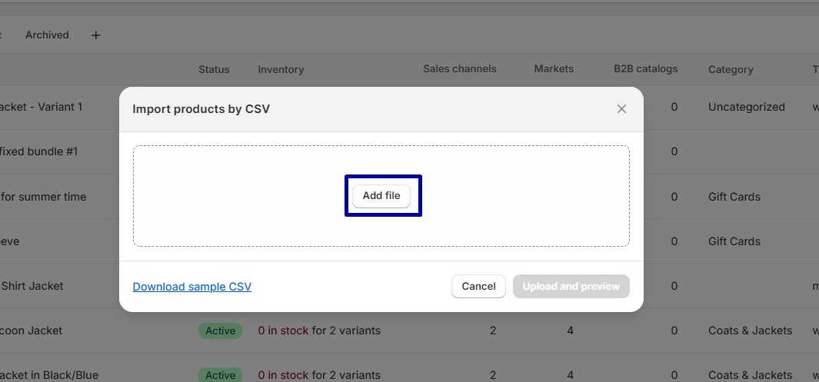Open the Download sample CSV link
Screen dimensions: 819x382
click(192, 287)
